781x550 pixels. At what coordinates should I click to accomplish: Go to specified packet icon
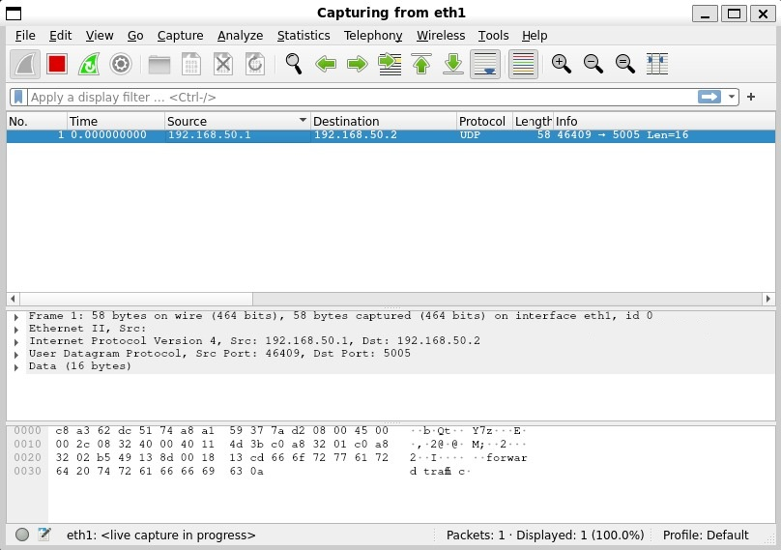390,64
